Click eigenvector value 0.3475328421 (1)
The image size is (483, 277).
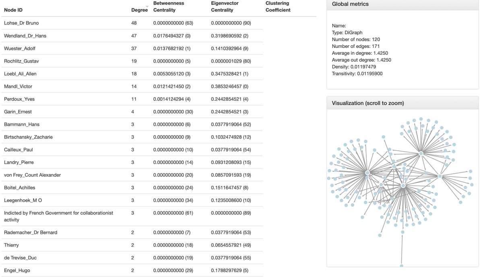click(x=230, y=74)
